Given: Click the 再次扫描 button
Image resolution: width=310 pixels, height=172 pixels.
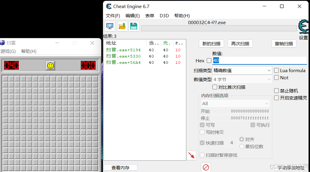Looking at the screenshot, I should coord(240,44).
